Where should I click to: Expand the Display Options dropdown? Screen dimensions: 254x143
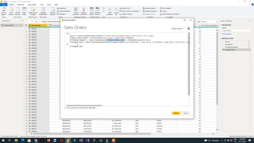point(178,29)
